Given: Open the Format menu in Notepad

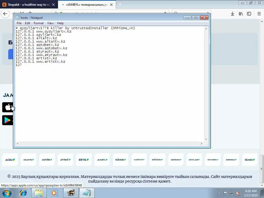Looking at the screenshot, I should [x=39, y=23].
